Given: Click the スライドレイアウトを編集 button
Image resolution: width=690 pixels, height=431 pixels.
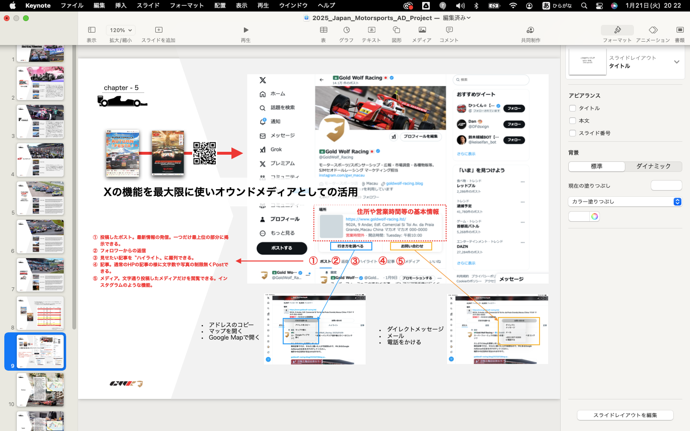Looking at the screenshot, I should pos(625,415).
